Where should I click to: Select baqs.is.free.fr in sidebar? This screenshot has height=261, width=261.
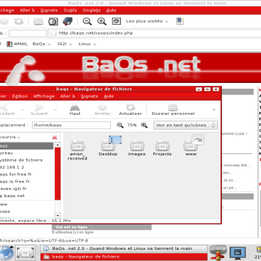click(x=15, y=181)
